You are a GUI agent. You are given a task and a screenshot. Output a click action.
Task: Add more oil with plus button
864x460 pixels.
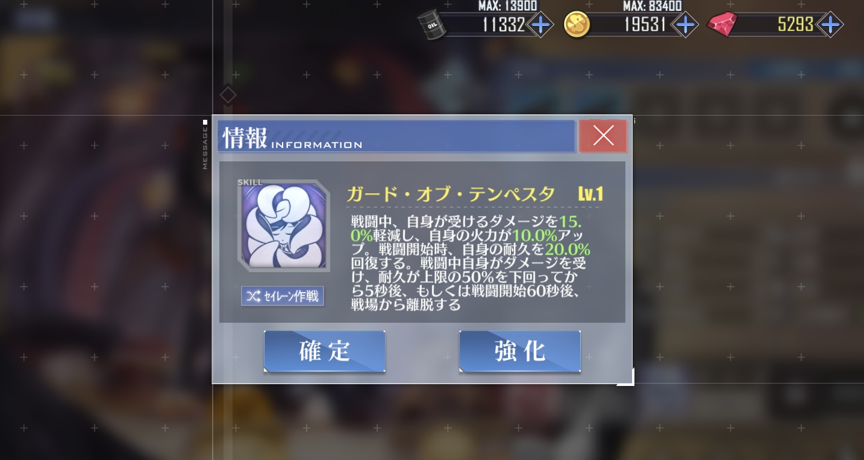tap(540, 25)
